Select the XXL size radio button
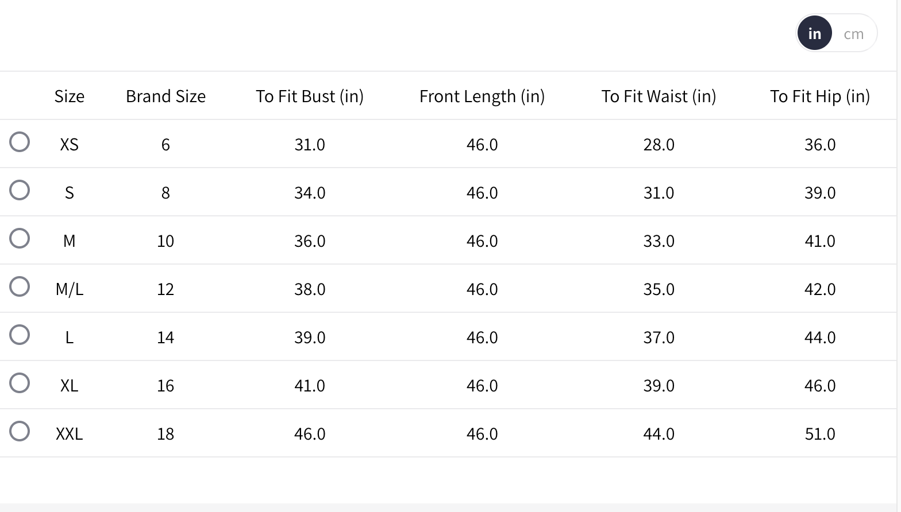This screenshot has width=901, height=512. (x=20, y=431)
